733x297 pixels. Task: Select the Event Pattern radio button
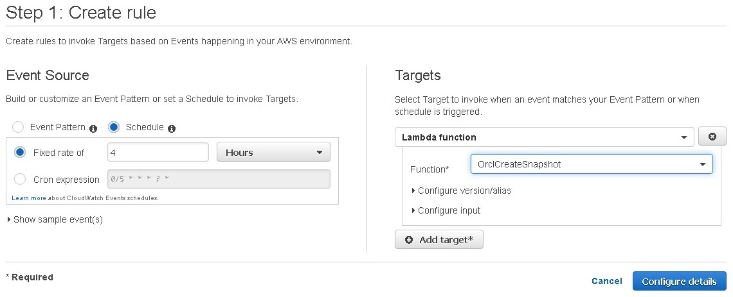click(x=18, y=127)
